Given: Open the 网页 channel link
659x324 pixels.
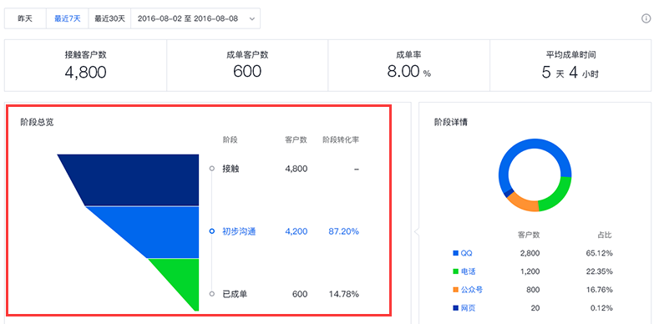Looking at the screenshot, I should [x=469, y=308].
